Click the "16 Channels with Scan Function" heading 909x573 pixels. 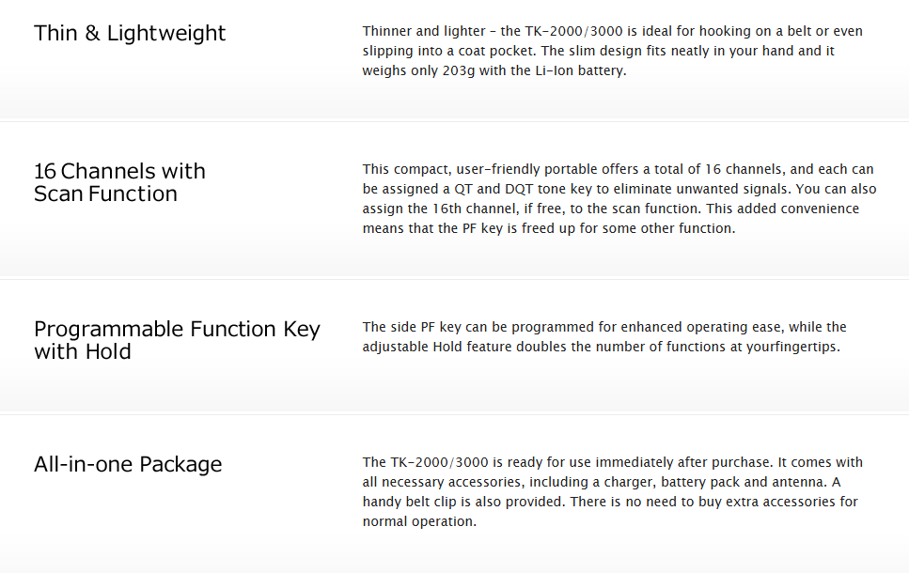pyautogui.click(x=119, y=182)
